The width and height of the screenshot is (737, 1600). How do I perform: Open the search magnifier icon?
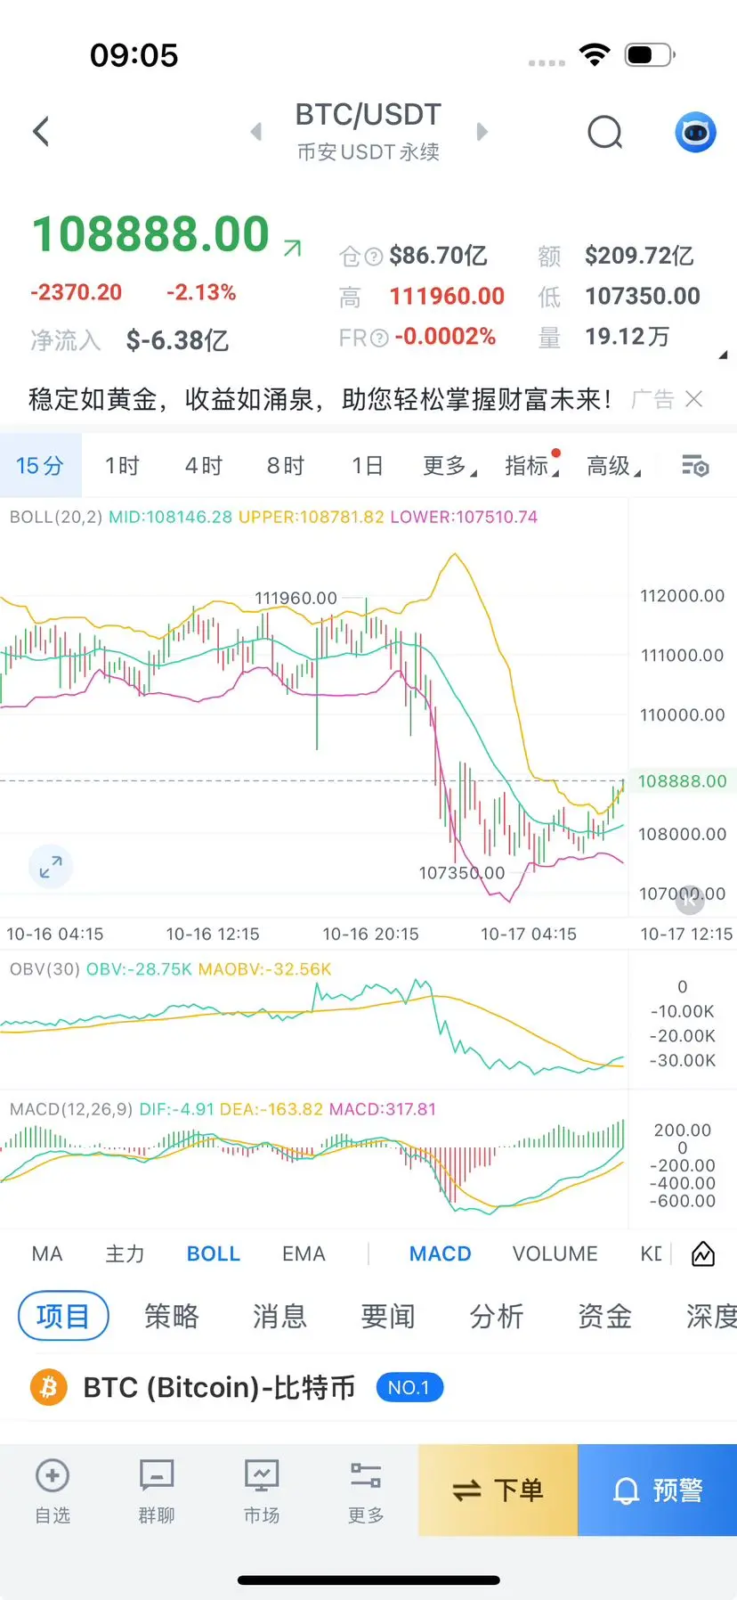click(x=605, y=133)
